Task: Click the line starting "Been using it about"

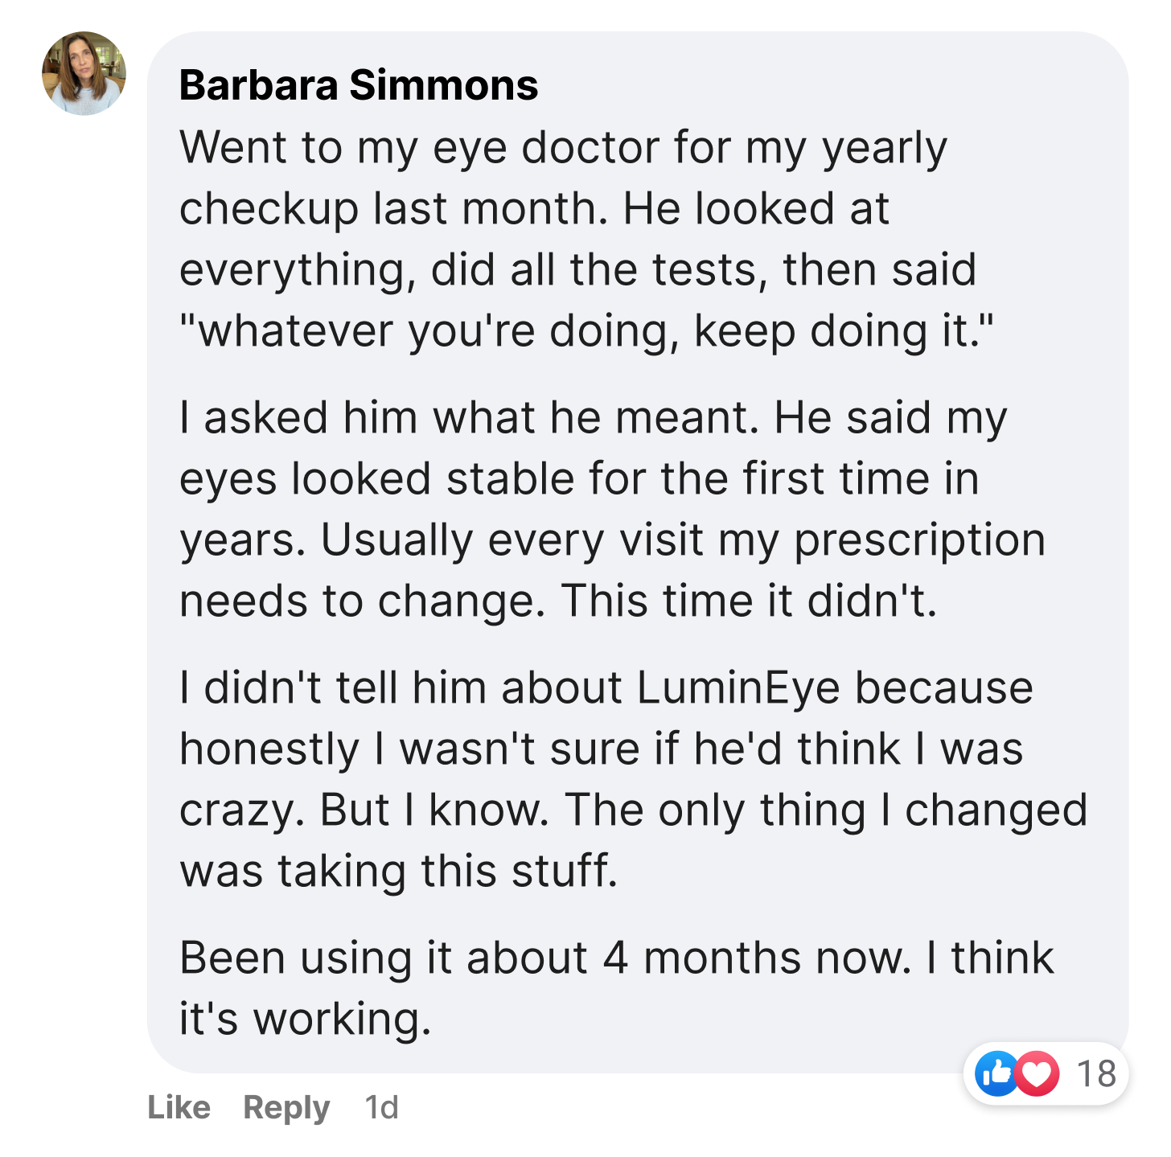Action: click(x=616, y=958)
